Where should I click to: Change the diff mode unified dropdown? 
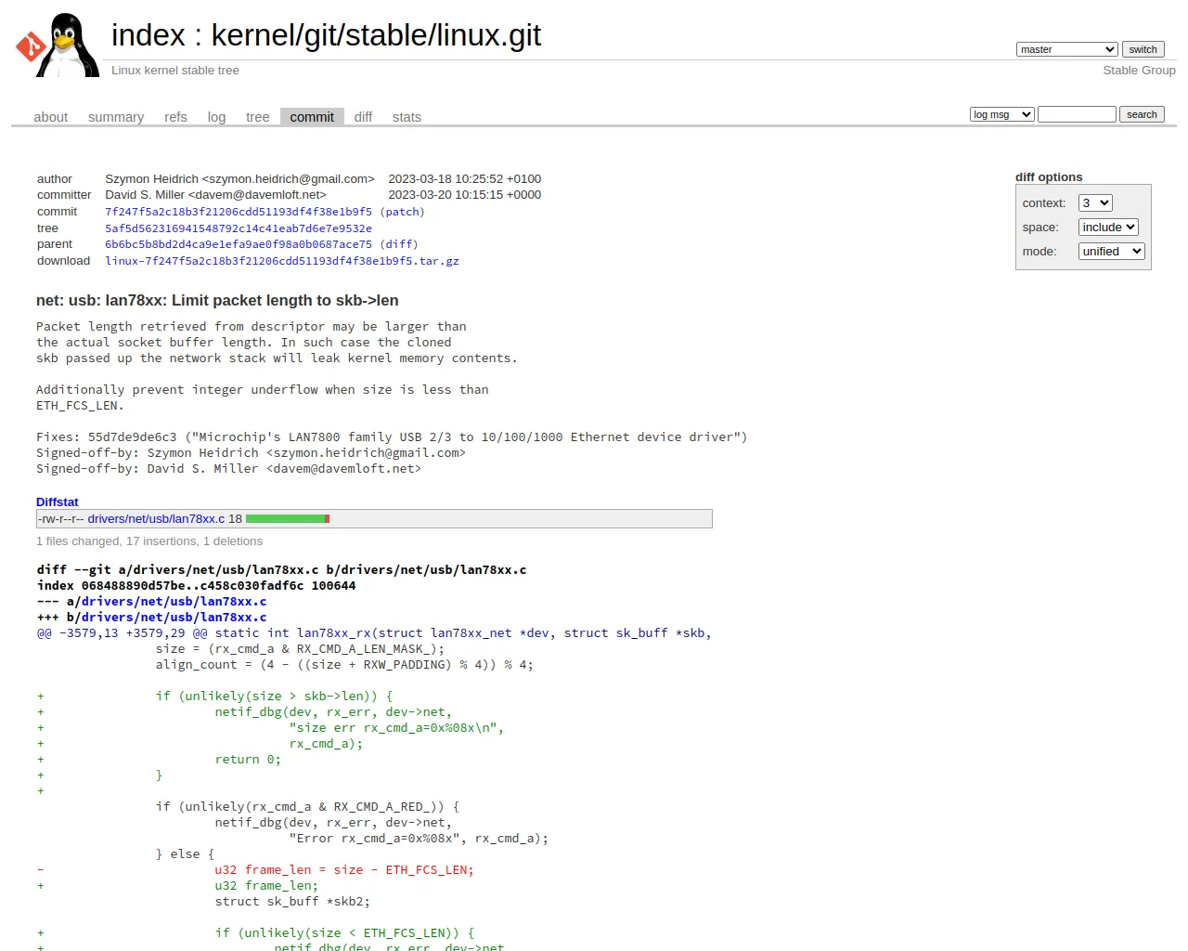tap(1112, 252)
